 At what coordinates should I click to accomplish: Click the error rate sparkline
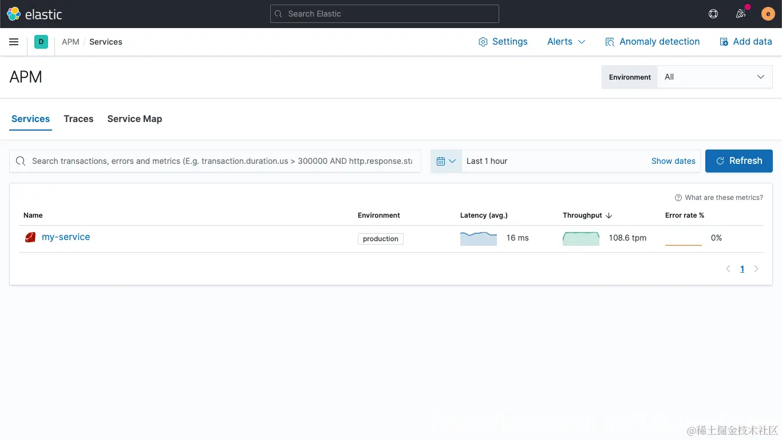684,238
